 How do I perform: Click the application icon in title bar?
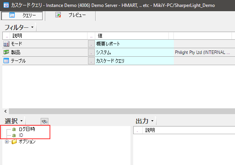[x=6, y=5]
